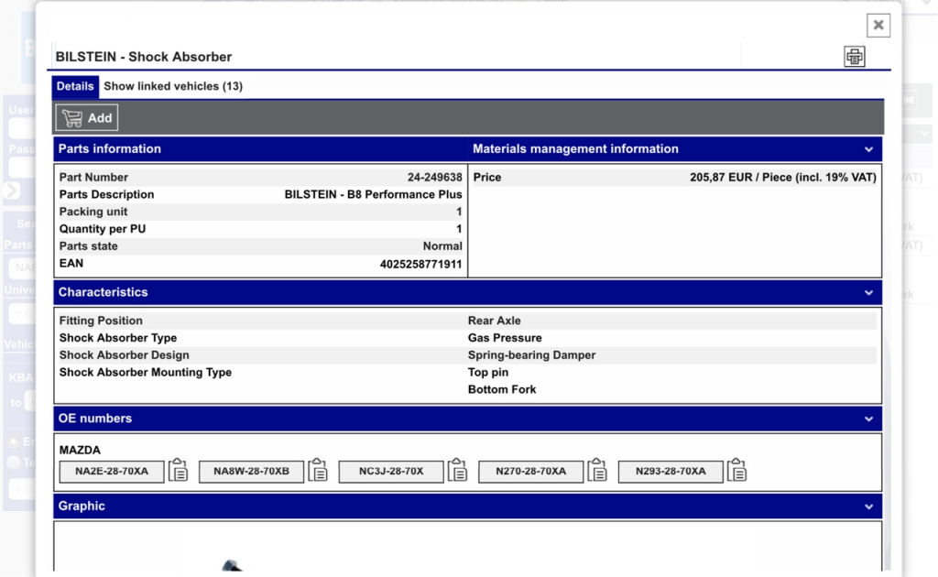This screenshot has width=938, height=577.
Task: Add the shock absorber to cart
Action: 87,118
